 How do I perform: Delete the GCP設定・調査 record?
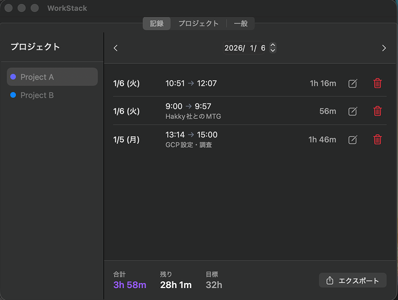point(378,139)
